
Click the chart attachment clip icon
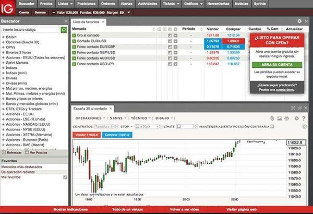coord(272,118)
